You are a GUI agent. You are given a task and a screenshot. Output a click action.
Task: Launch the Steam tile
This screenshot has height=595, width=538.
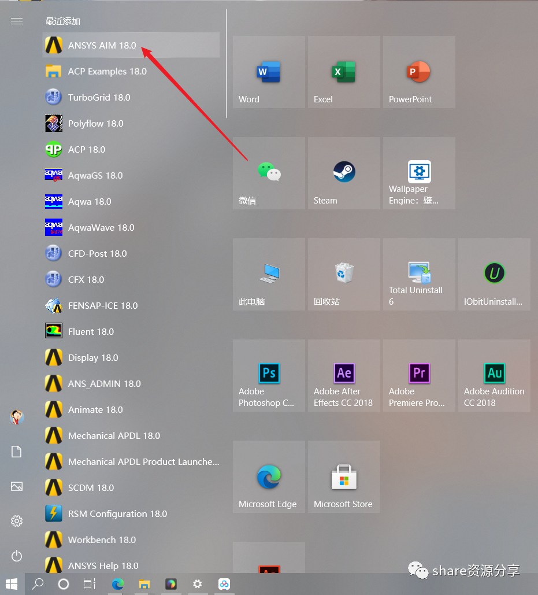point(344,173)
